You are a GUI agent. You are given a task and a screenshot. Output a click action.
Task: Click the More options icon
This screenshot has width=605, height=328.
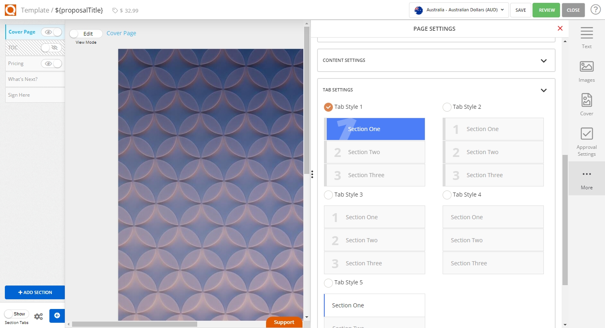(586, 174)
